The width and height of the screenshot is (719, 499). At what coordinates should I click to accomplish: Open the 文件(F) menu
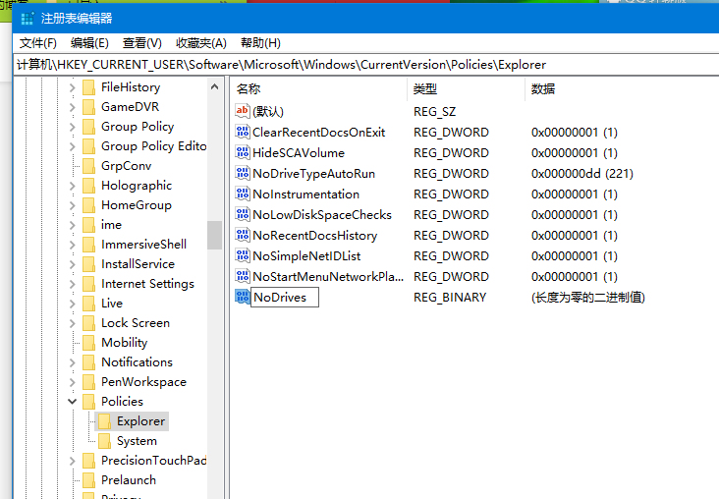click(38, 43)
